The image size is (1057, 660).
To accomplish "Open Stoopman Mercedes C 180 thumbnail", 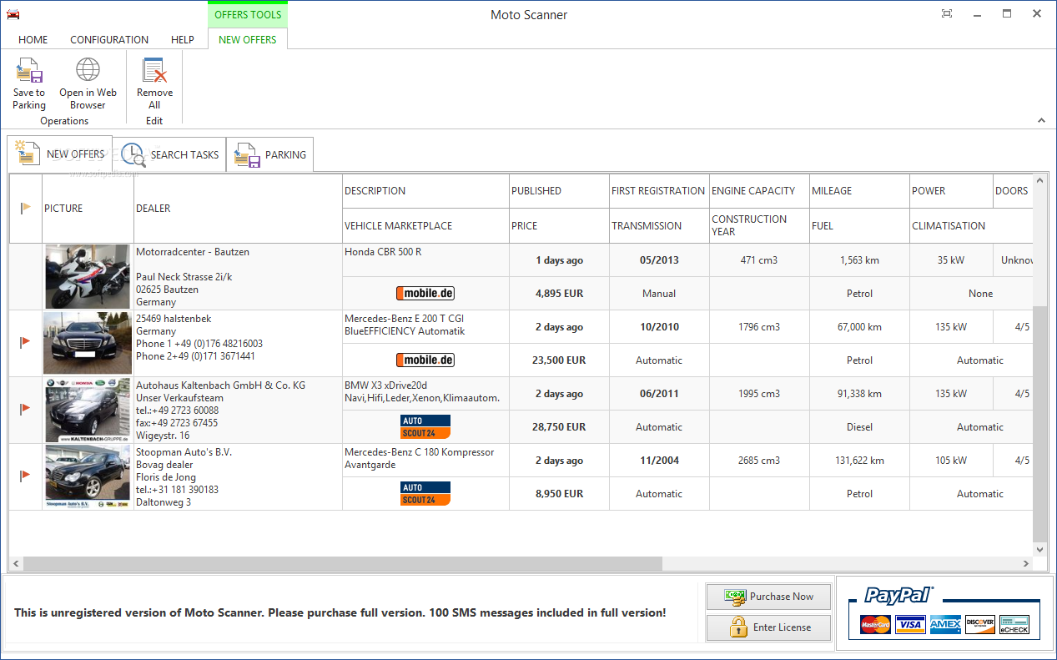I will (88, 476).
